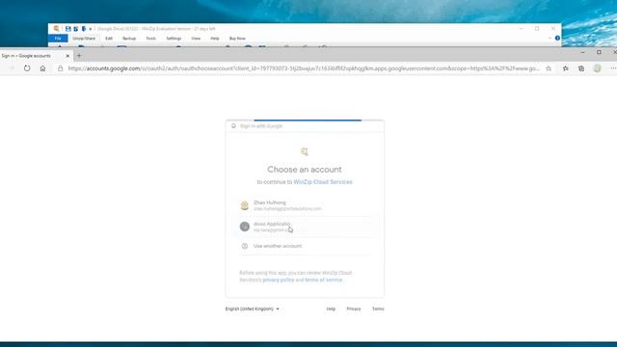Click the Zhao Huihong profile picture

tap(244, 205)
